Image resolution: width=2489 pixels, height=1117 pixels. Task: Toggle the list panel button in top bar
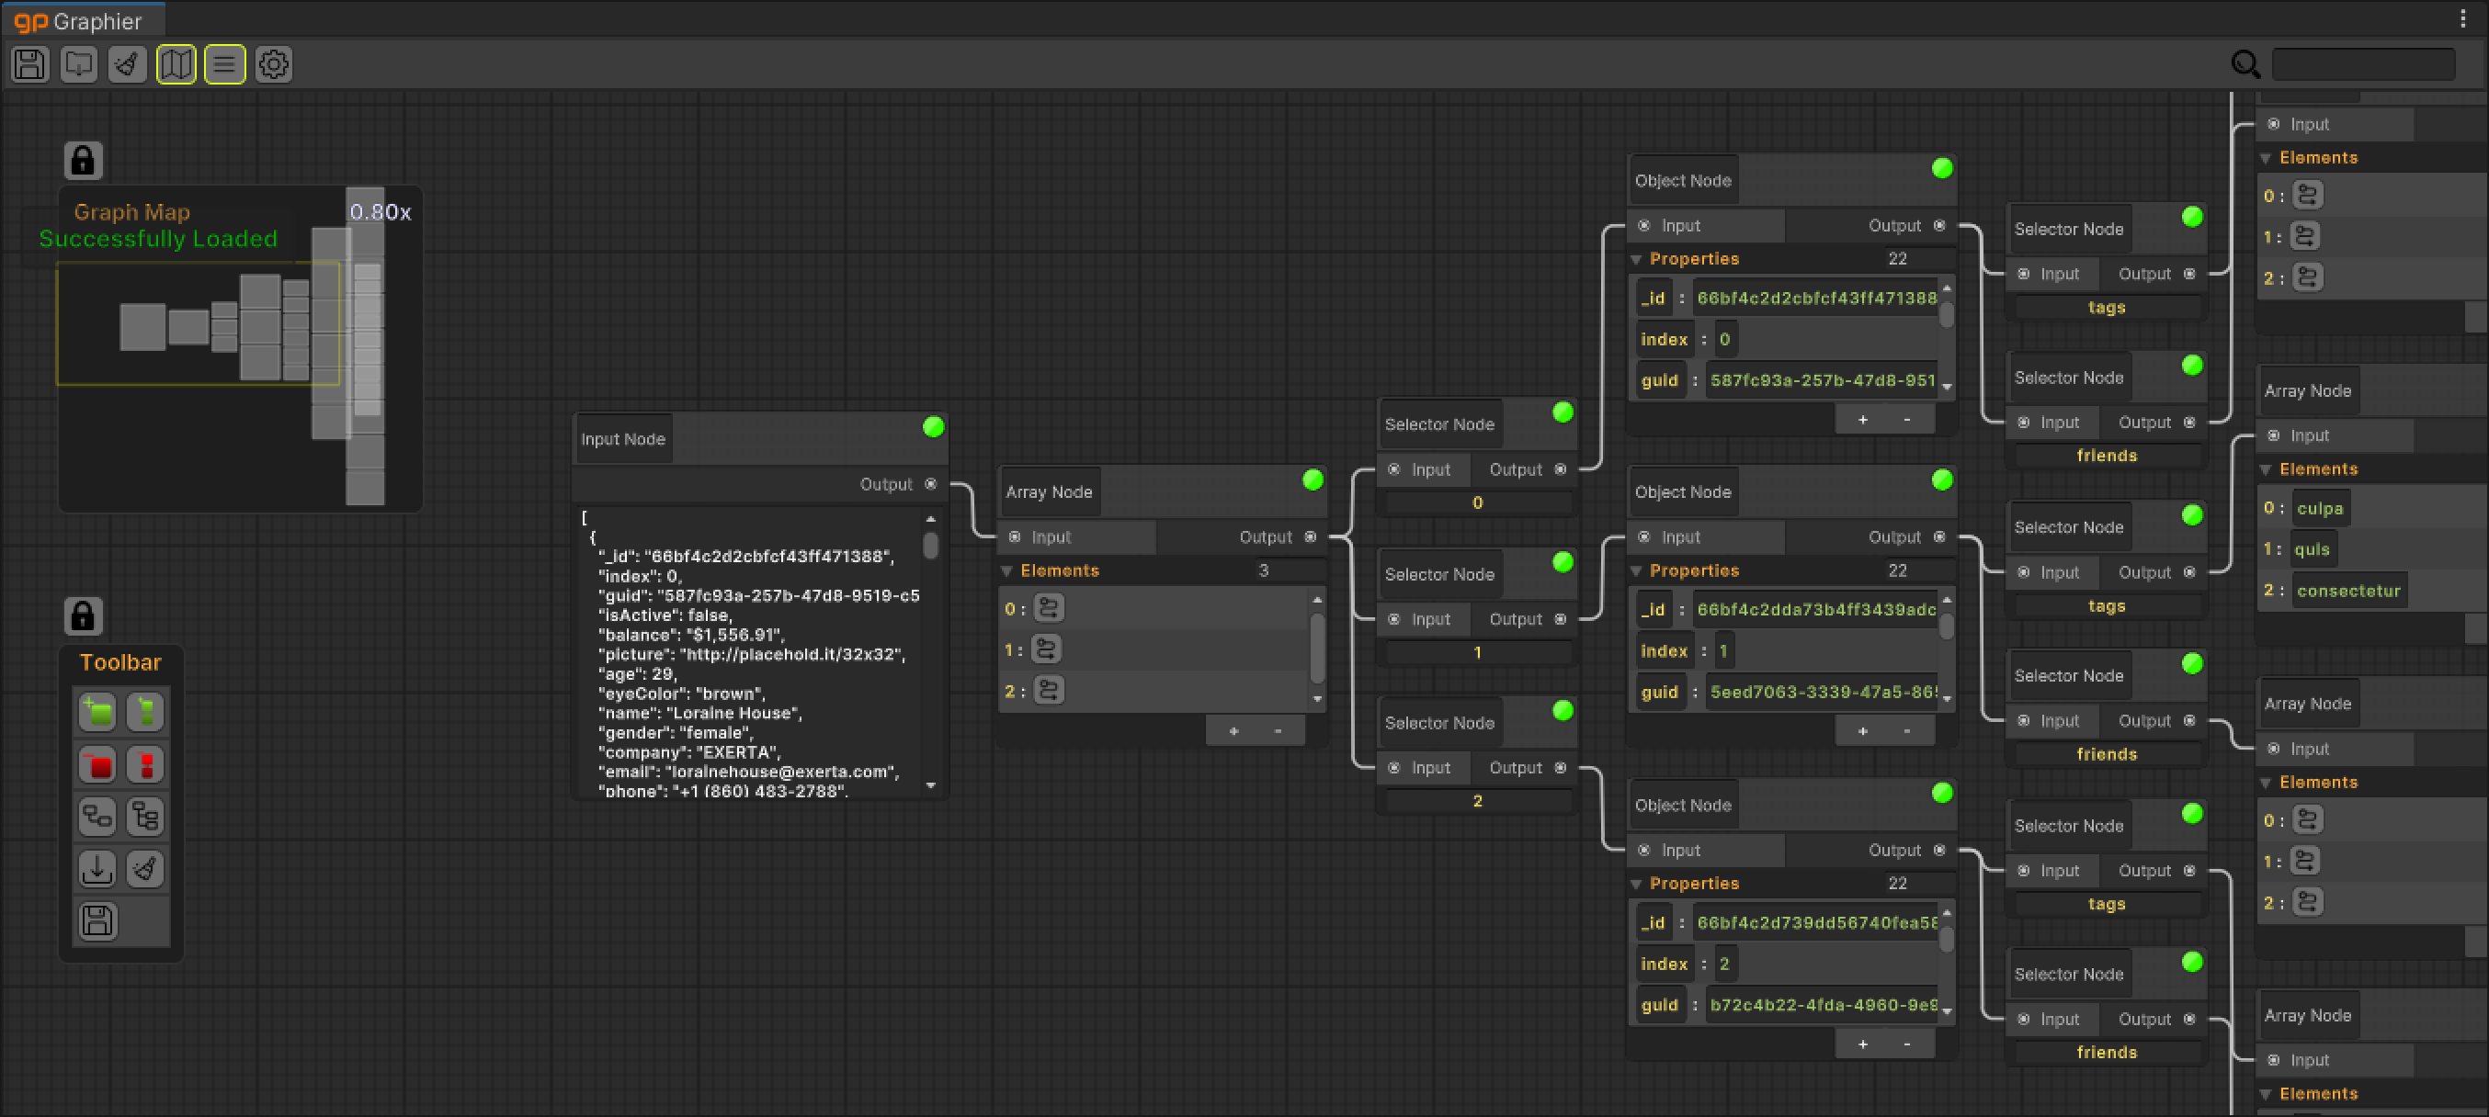[x=224, y=64]
